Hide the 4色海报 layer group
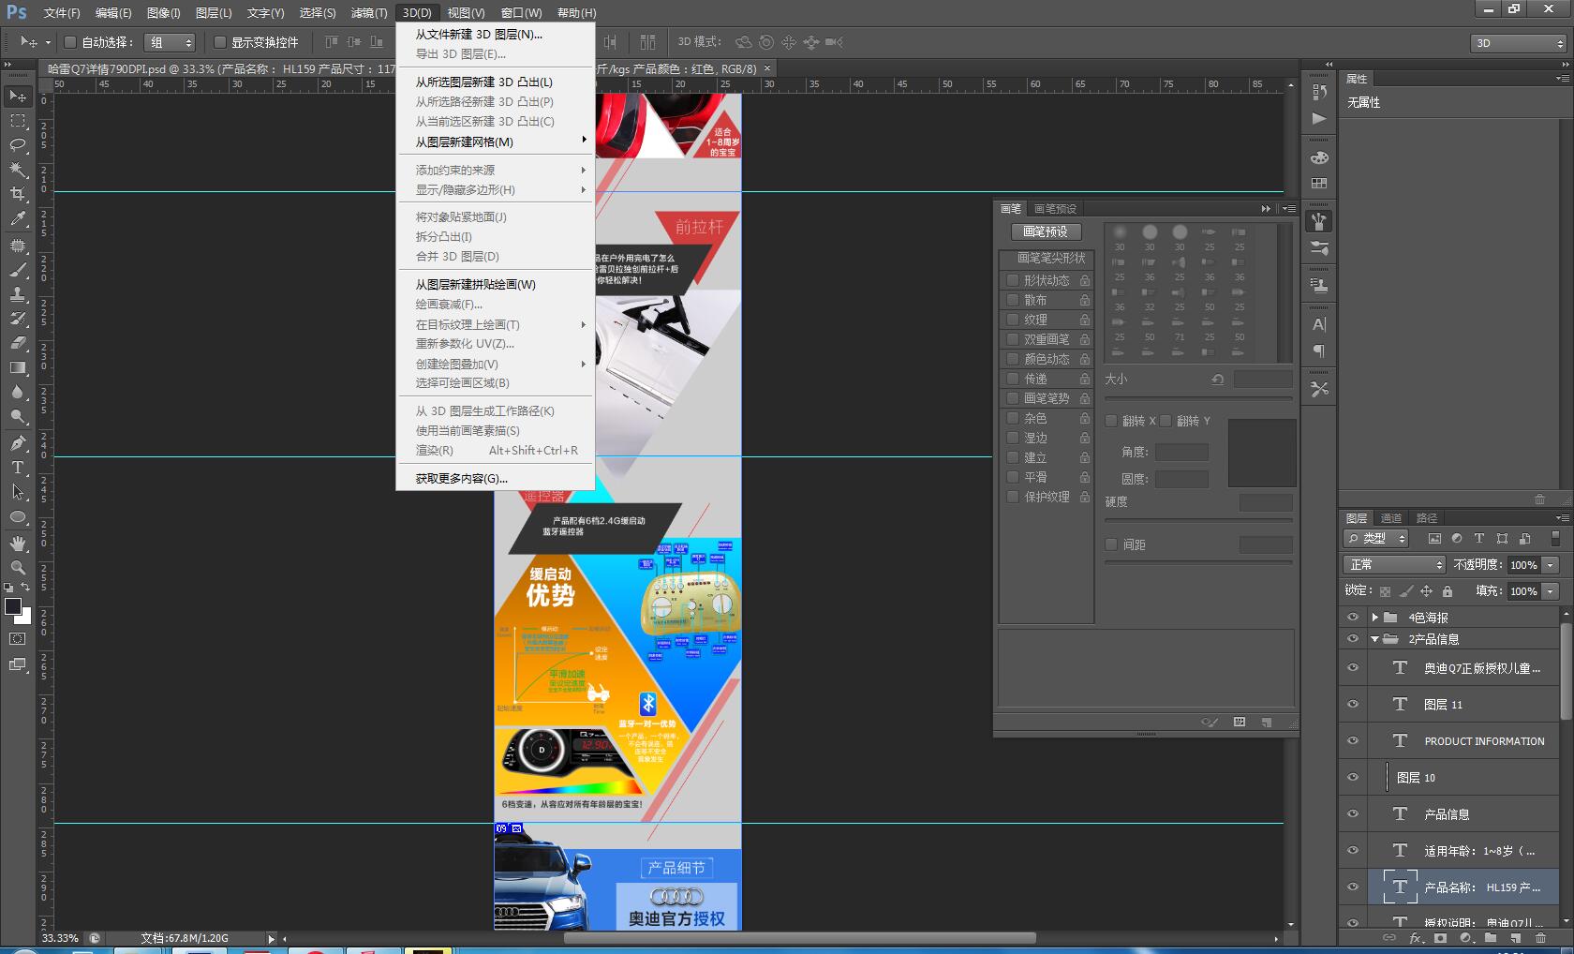The height and width of the screenshot is (954, 1574). pos(1352,618)
